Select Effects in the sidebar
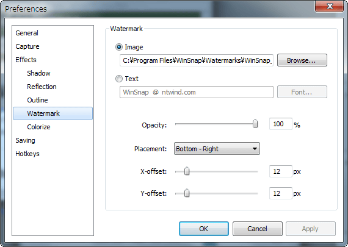Image resolution: width=348 pixels, height=247 pixels. pyautogui.click(x=26, y=60)
